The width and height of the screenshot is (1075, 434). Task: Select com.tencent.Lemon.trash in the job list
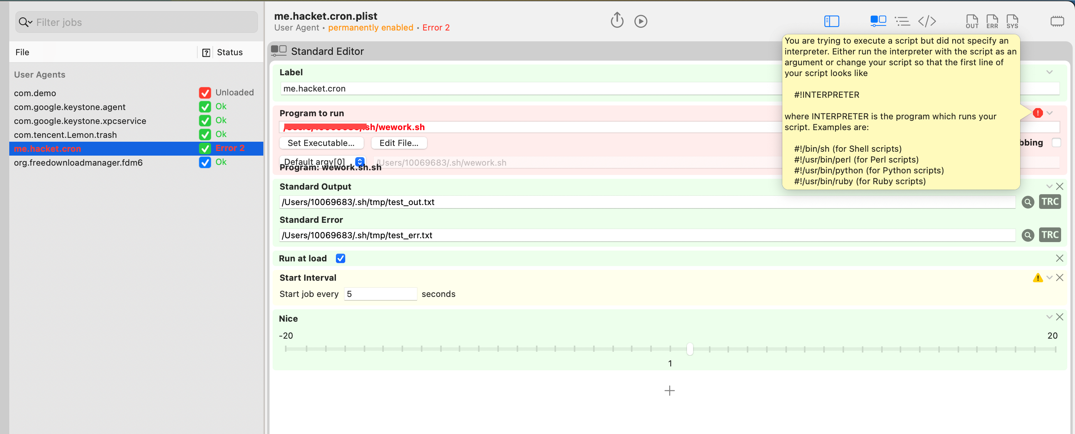[x=65, y=135]
